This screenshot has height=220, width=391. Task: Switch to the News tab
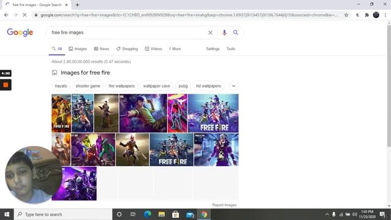click(x=101, y=49)
